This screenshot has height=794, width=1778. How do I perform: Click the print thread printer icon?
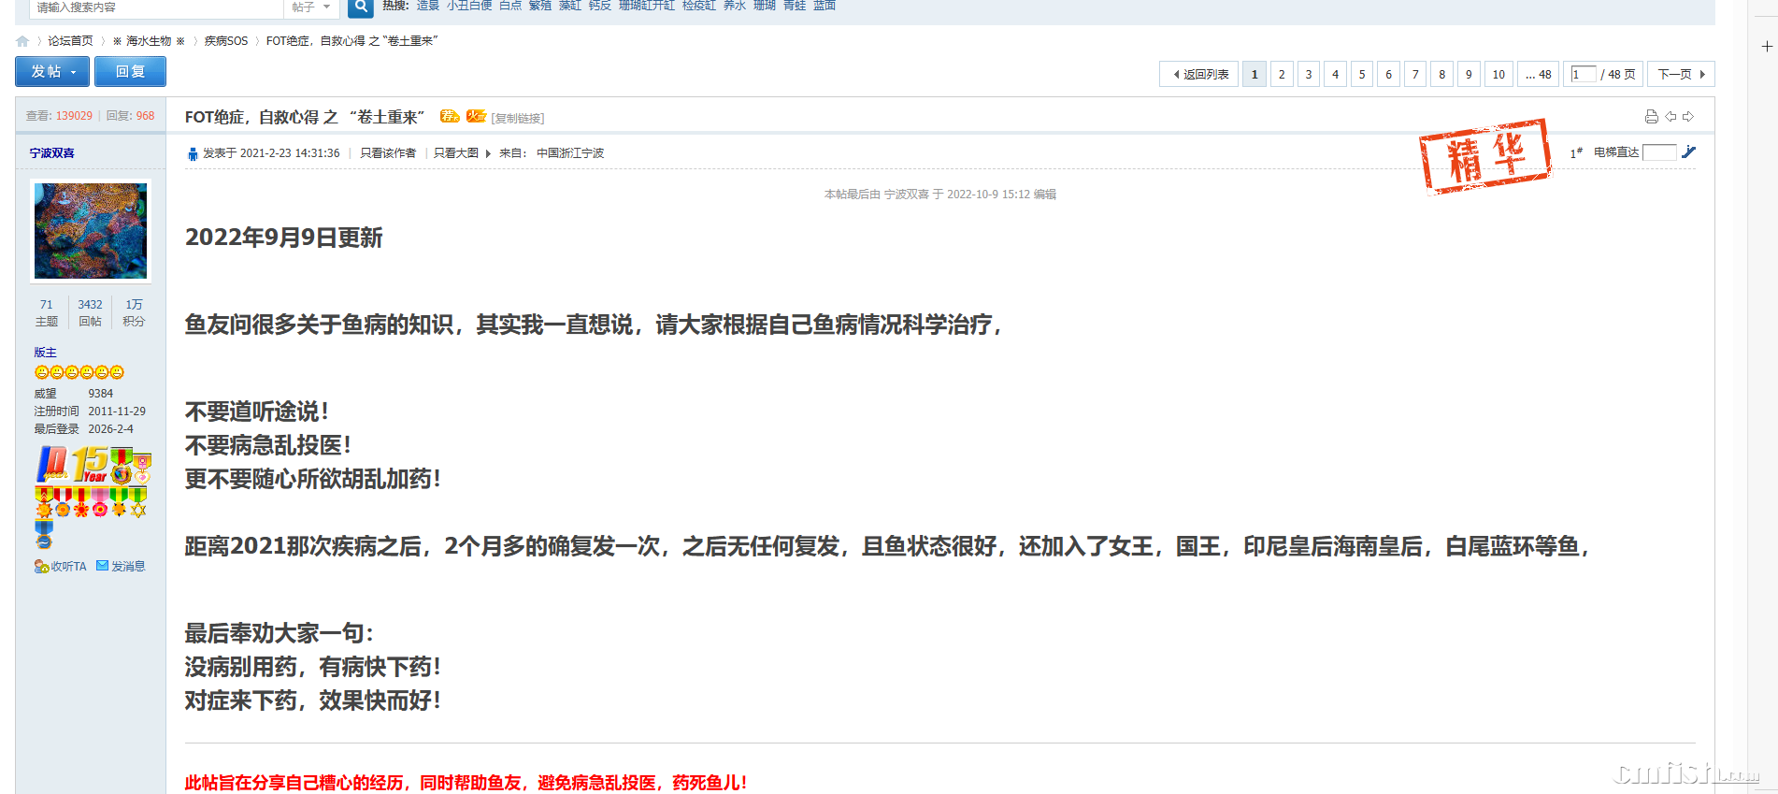click(1652, 117)
